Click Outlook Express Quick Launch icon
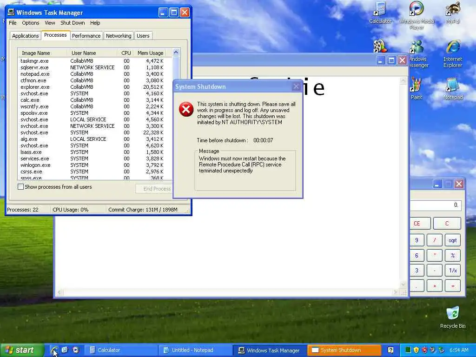Image resolution: width=476 pixels, height=357 pixels. [x=65, y=350]
